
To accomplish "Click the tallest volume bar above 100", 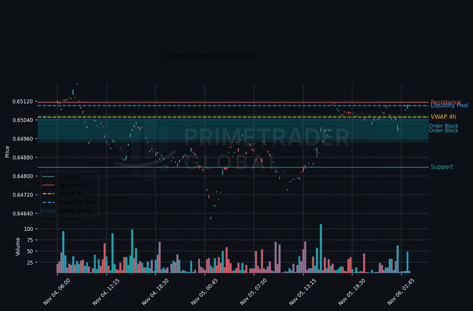I will pos(321,249).
